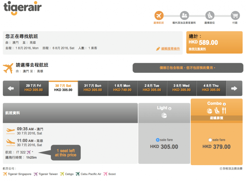Select the Combo sale fare radio button
This screenshot has height=181, width=246.
(210, 140)
